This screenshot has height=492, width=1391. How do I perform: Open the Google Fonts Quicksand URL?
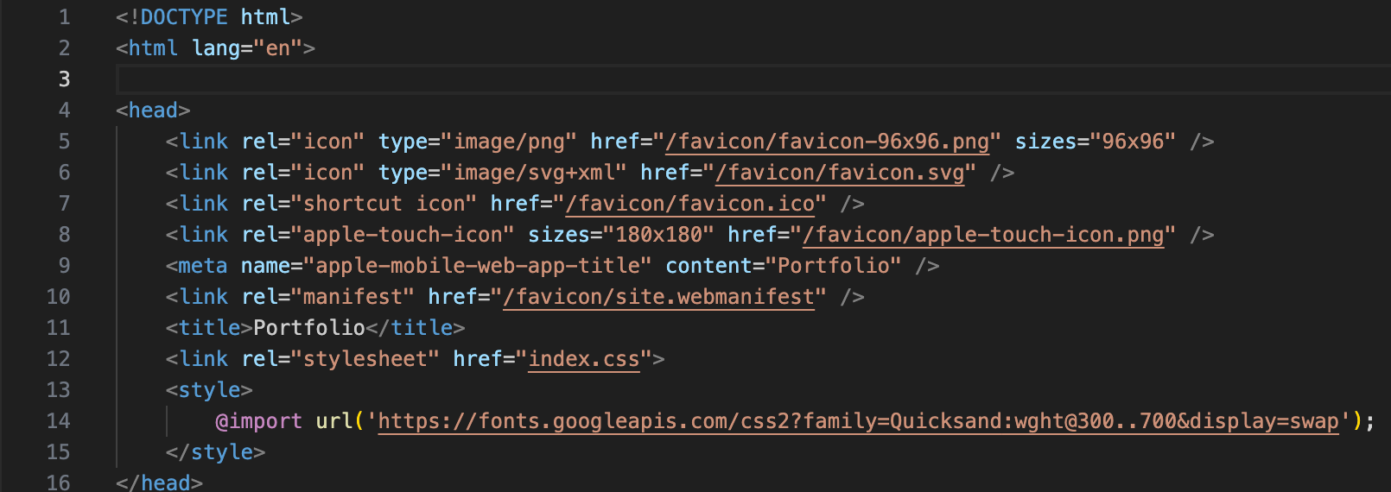(x=858, y=421)
